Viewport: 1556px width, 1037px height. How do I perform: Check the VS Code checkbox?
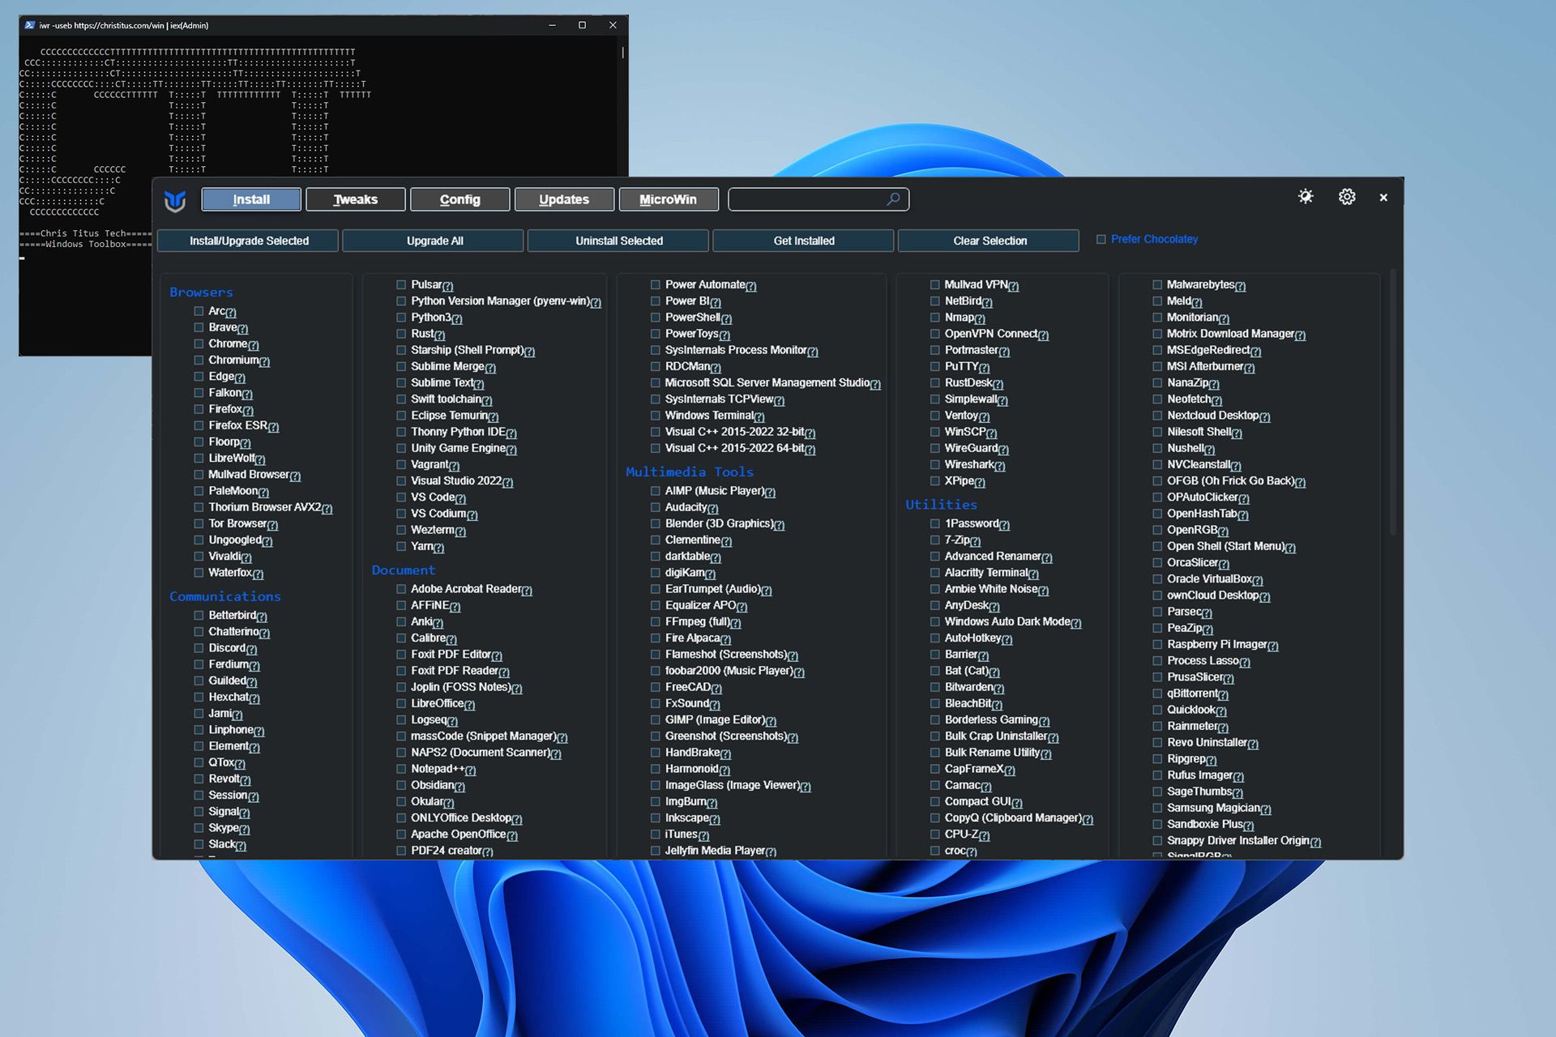point(400,497)
